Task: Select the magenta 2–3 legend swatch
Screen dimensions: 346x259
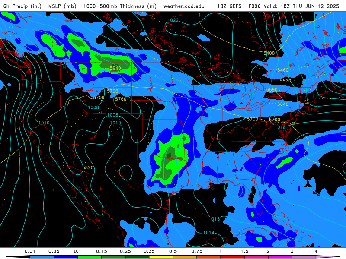Action: click(280, 257)
